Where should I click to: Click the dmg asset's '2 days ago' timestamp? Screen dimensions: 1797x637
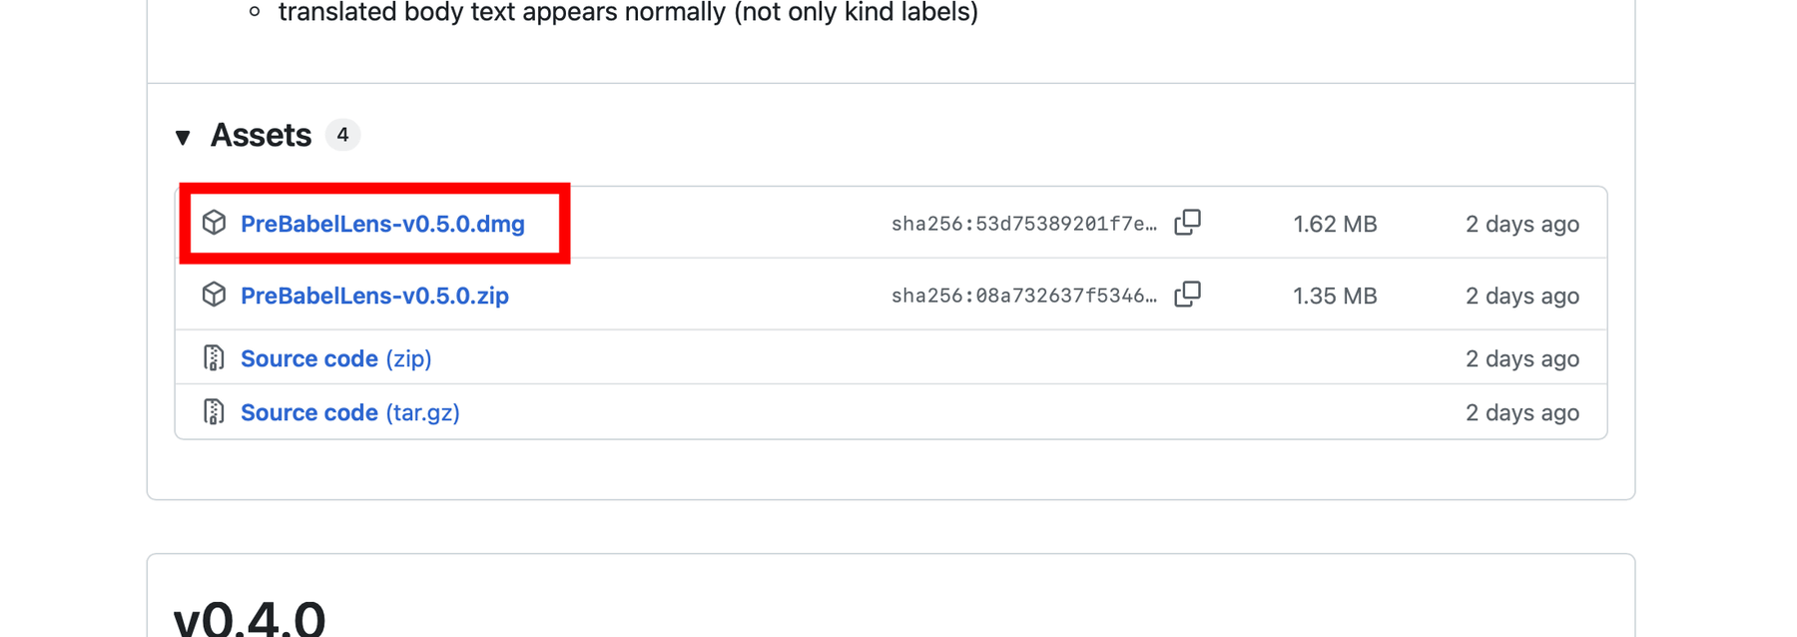1521,224
